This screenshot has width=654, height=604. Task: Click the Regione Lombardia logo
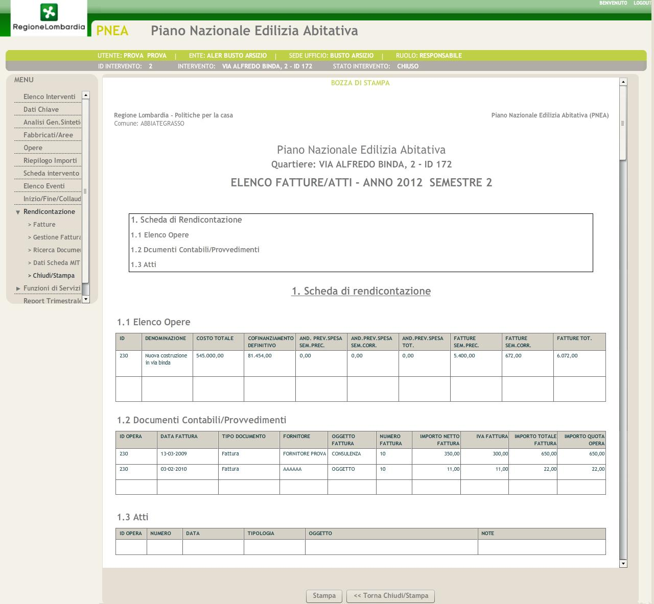49,18
